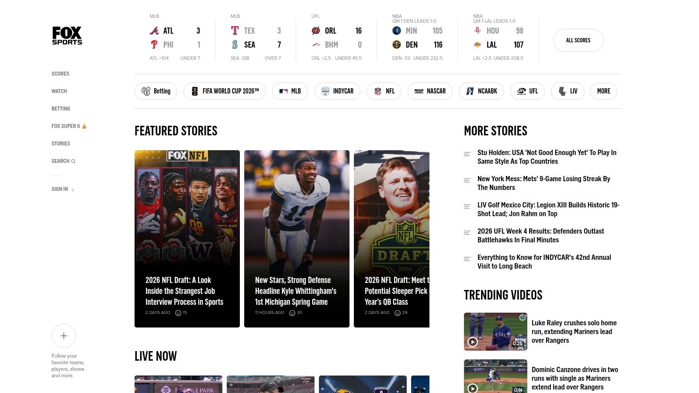The width and height of the screenshot is (699, 393).
Task: Read the Mets 9-Game Losing Streak story
Action: (x=544, y=183)
